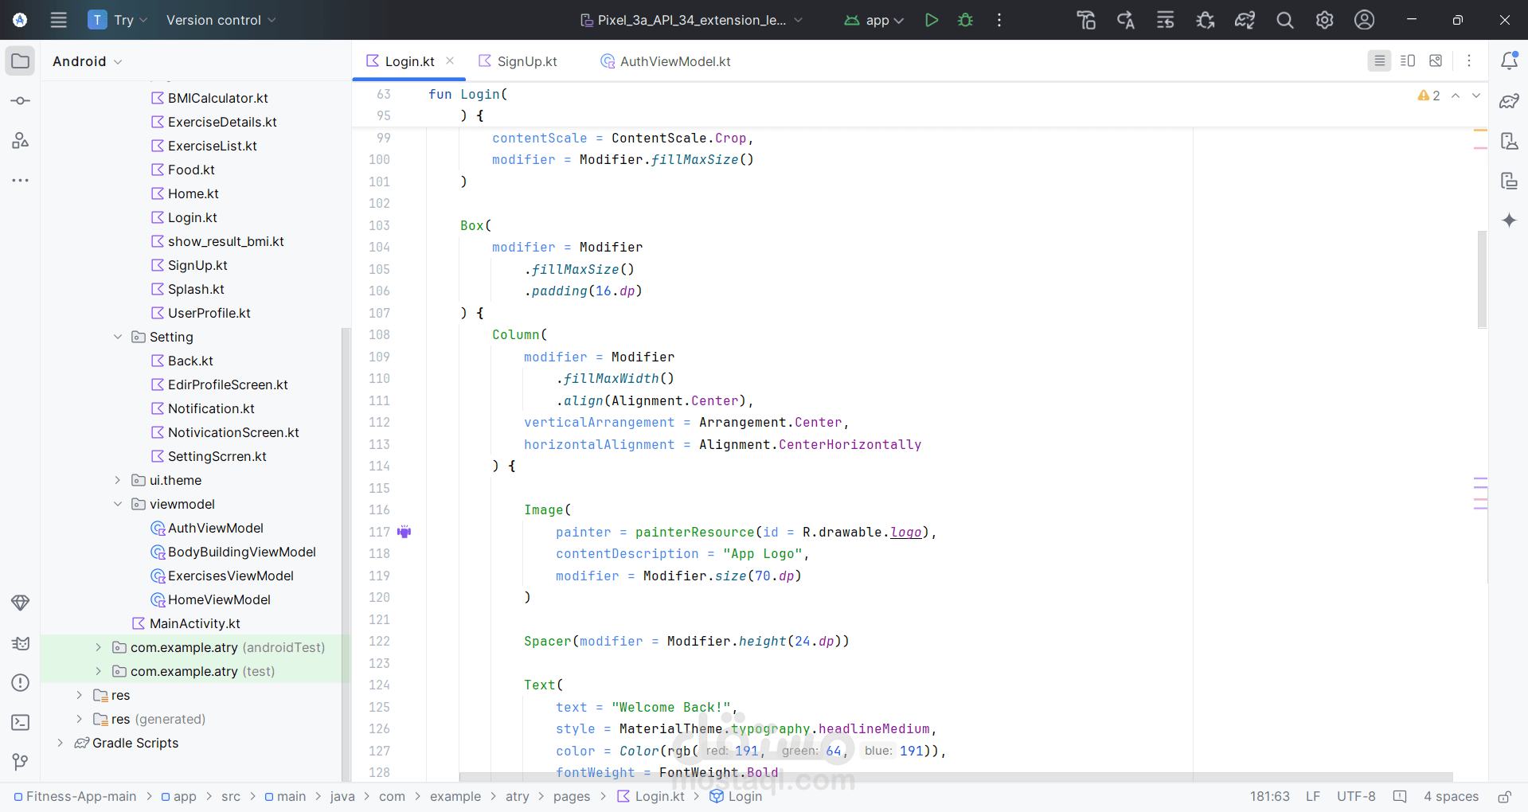Open the Version control dropdown
Screen dimensions: 1528x812
tap(221, 20)
